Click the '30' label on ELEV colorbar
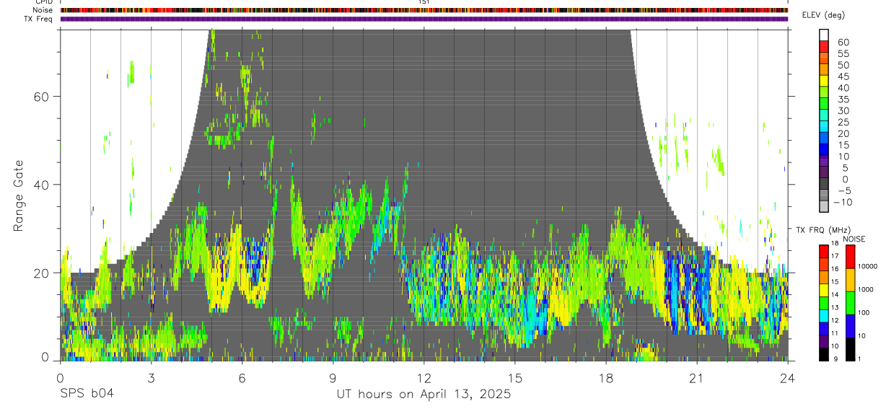 coord(843,110)
